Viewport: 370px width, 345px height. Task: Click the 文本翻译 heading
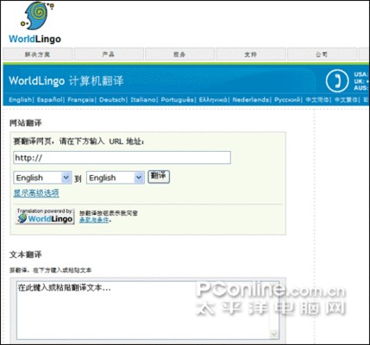pos(26,254)
